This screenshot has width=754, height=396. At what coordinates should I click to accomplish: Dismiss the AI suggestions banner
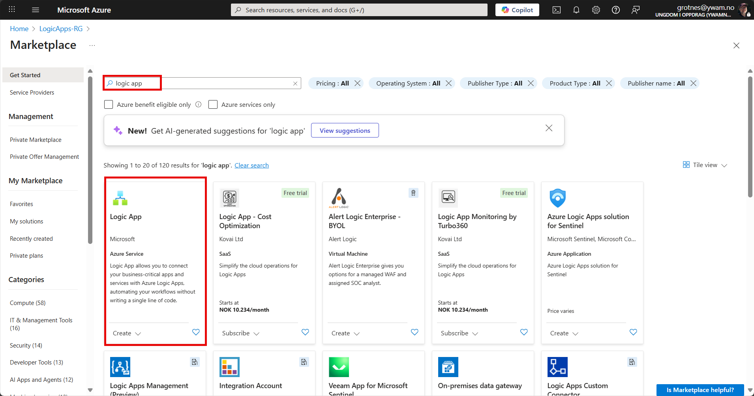coord(549,128)
